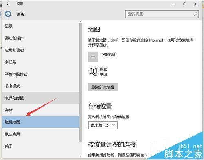Maximize the Settings window
The width and height of the screenshot is (204, 160).
(185, 4)
